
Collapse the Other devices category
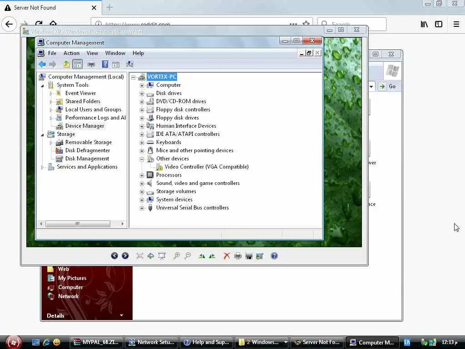[x=142, y=159]
